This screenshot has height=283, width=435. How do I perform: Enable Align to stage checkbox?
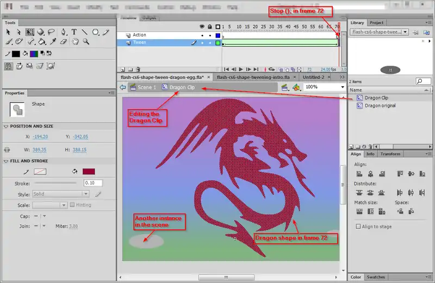tap(358, 226)
